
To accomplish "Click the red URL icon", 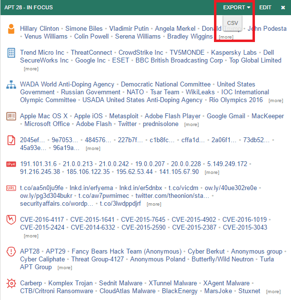I will point(11,188).
